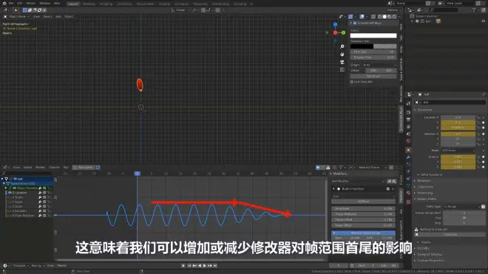Screen dimensions: 488x274
Task: Click the Amplitude value field
Action: tap(363, 209)
